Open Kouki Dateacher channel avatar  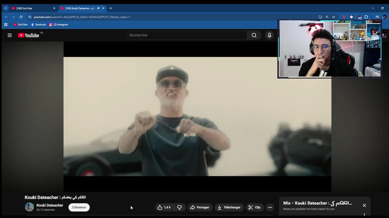tap(29, 207)
